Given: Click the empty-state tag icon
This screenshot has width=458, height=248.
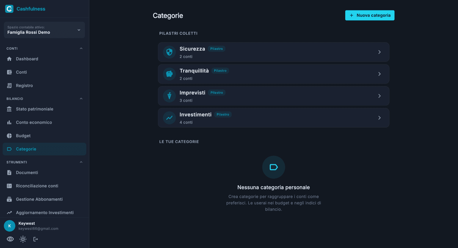Looking at the screenshot, I should (274, 167).
